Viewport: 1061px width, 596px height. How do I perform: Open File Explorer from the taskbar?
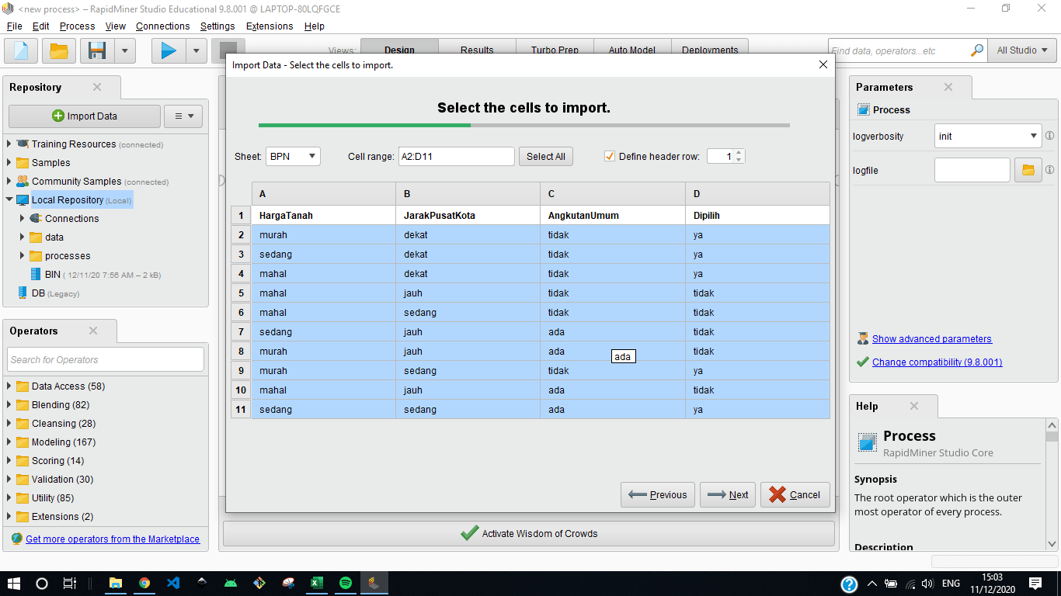click(116, 583)
